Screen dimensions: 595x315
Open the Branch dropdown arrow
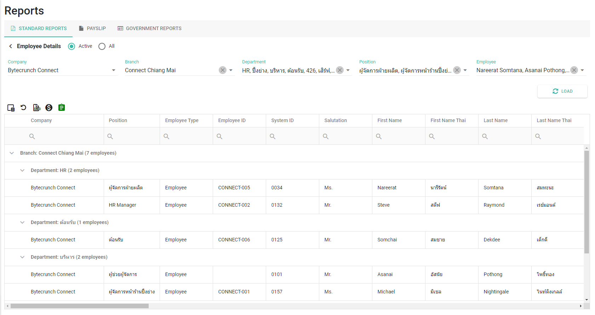231,70
